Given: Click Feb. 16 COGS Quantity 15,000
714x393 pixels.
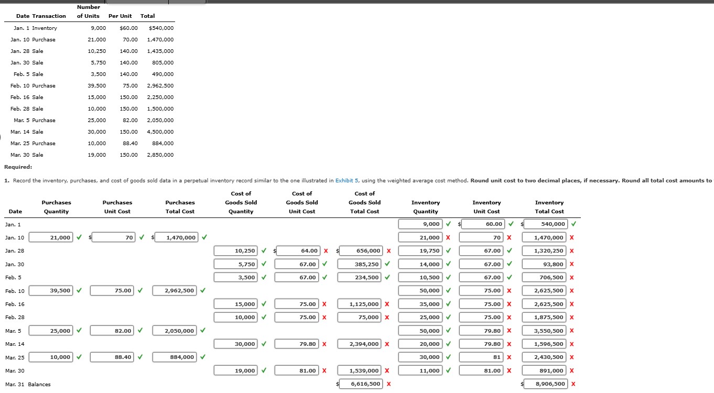Looking at the screenshot, I should pyautogui.click(x=236, y=304).
